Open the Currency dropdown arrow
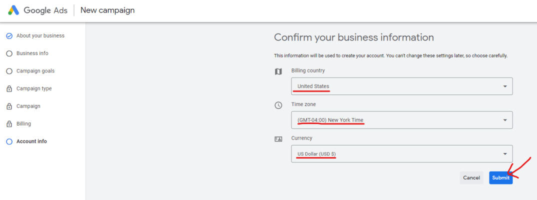This screenshot has height=200, width=537. pyautogui.click(x=505, y=154)
